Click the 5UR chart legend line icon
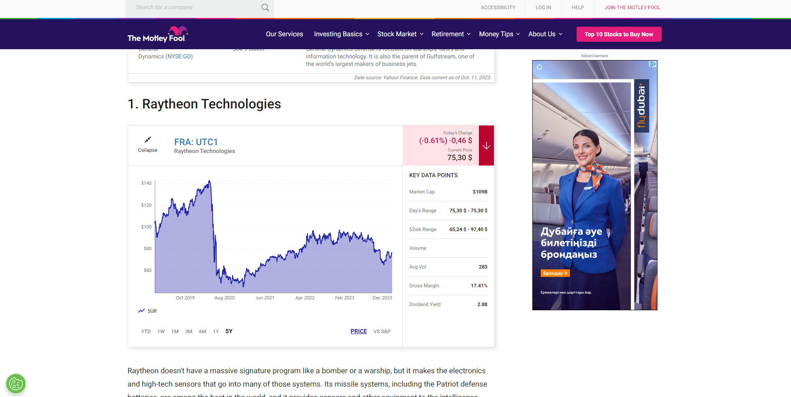 coord(141,311)
